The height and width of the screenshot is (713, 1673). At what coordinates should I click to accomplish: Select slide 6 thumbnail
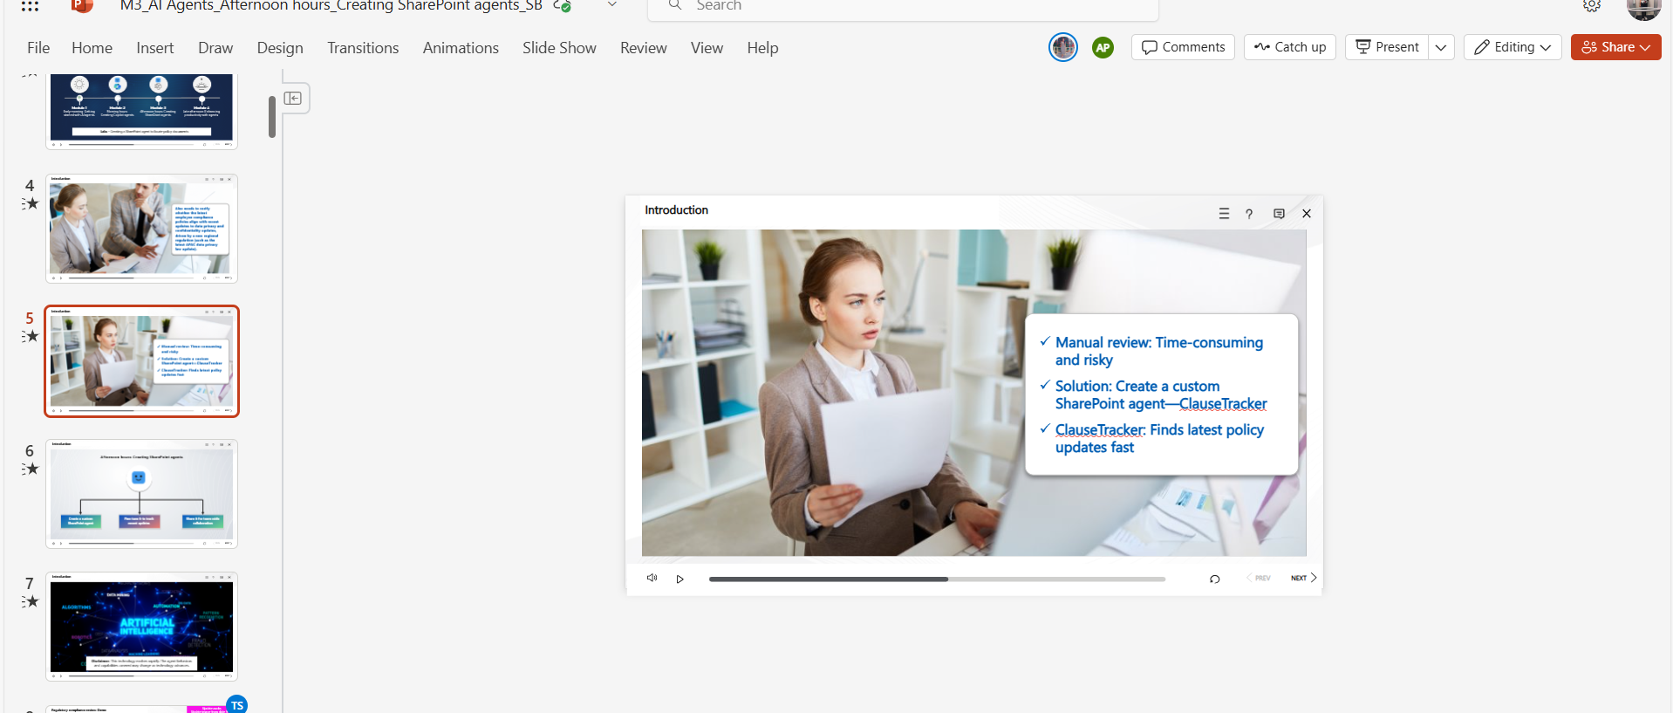(142, 494)
